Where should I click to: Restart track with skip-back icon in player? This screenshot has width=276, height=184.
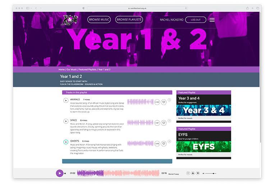pyautogui.click(x=65, y=173)
